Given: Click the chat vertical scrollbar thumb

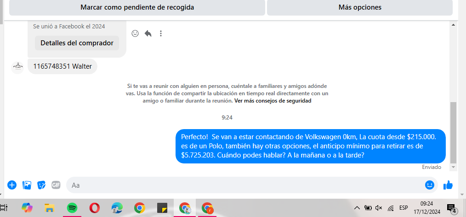Looking at the screenshot, I should pyautogui.click(x=453, y=132).
